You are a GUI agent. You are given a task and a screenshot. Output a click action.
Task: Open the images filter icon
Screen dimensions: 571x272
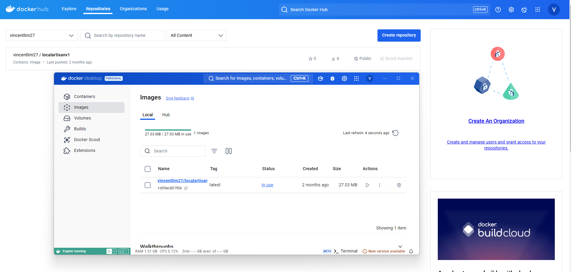tap(214, 151)
